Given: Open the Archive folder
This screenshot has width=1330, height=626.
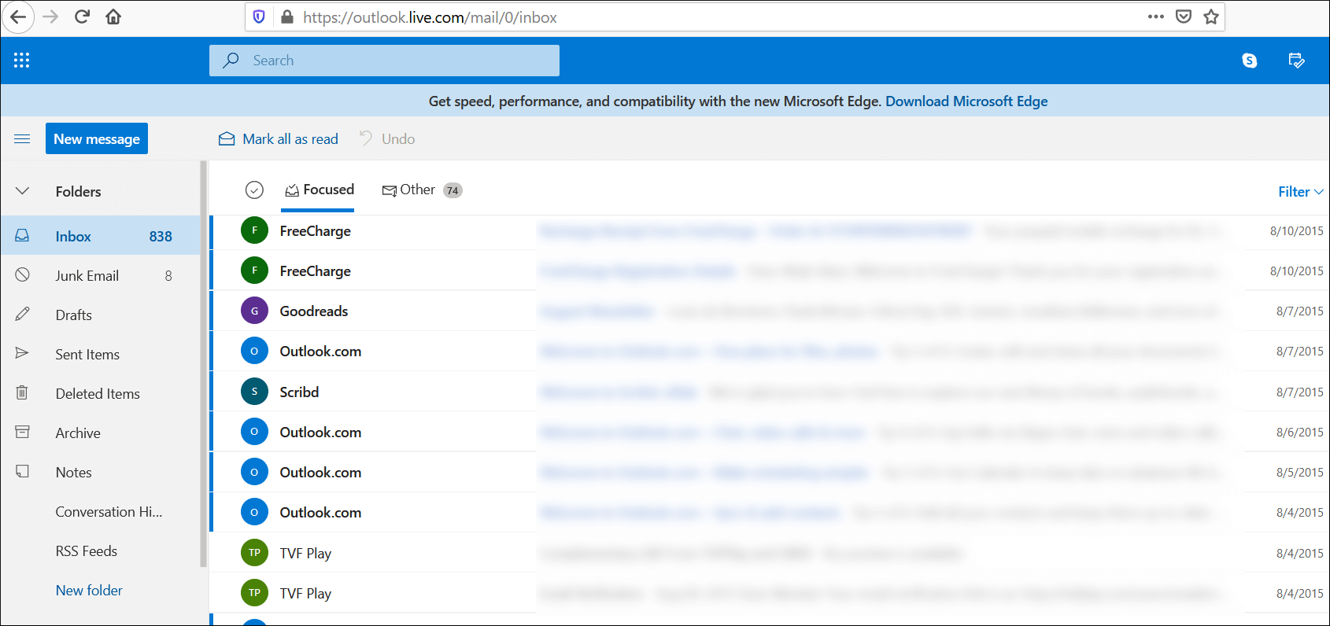Looking at the screenshot, I should (100, 433).
